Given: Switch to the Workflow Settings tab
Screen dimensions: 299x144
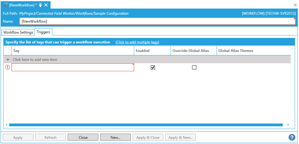Looking at the screenshot, I should pyautogui.click(x=18, y=32).
